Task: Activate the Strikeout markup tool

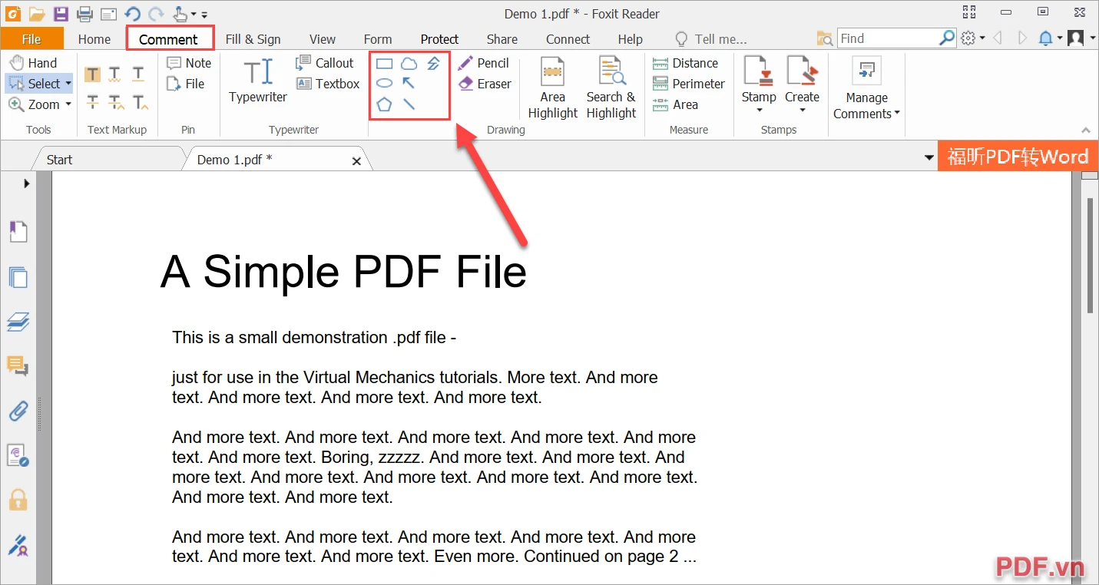Action: point(93,101)
